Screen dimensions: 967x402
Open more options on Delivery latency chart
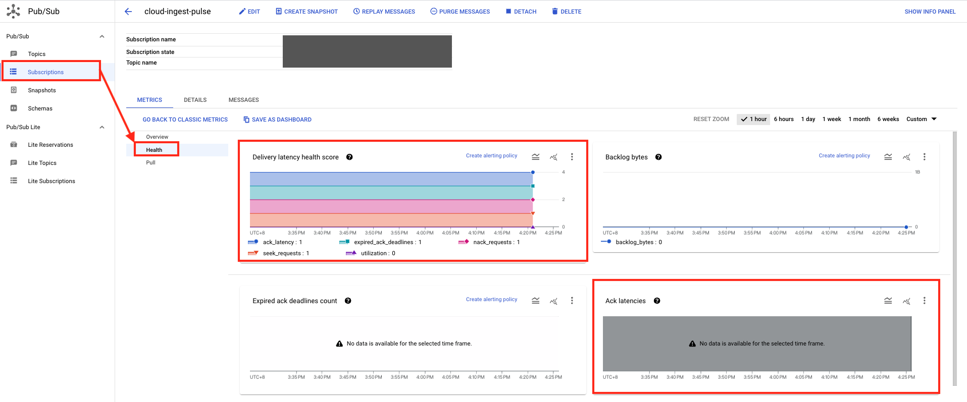click(572, 157)
